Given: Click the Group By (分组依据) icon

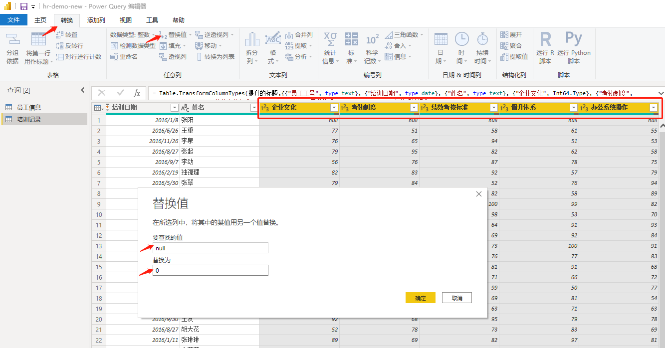Looking at the screenshot, I should (12, 40).
